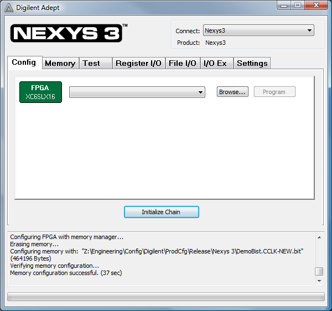
Task: Click the bottom progress bar
Action: tap(166, 297)
